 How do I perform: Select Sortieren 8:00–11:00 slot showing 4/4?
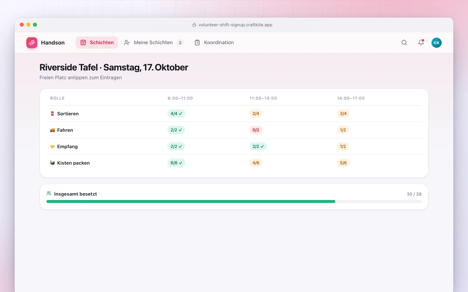[x=176, y=114]
